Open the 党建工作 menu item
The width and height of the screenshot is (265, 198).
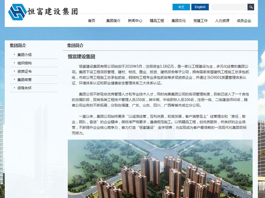[x=200, y=21]
